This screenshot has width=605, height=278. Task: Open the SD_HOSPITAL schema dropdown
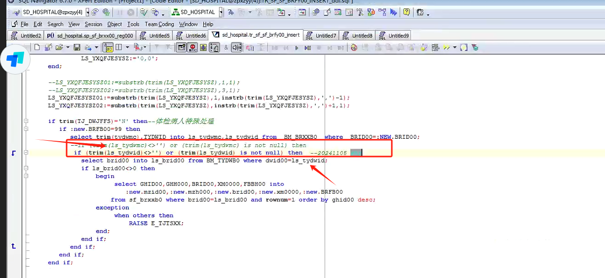(221, 12)
